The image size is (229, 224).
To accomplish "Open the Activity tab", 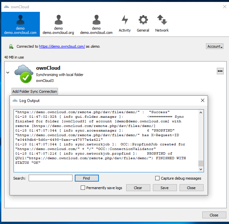I will pyautogui.click(x=125, y=23).
